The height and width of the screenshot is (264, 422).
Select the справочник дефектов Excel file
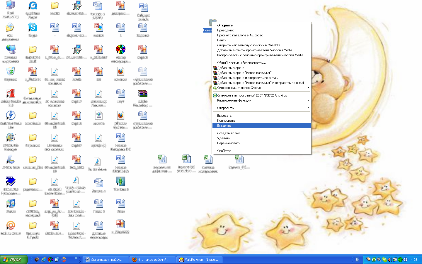tap(162, 164)
